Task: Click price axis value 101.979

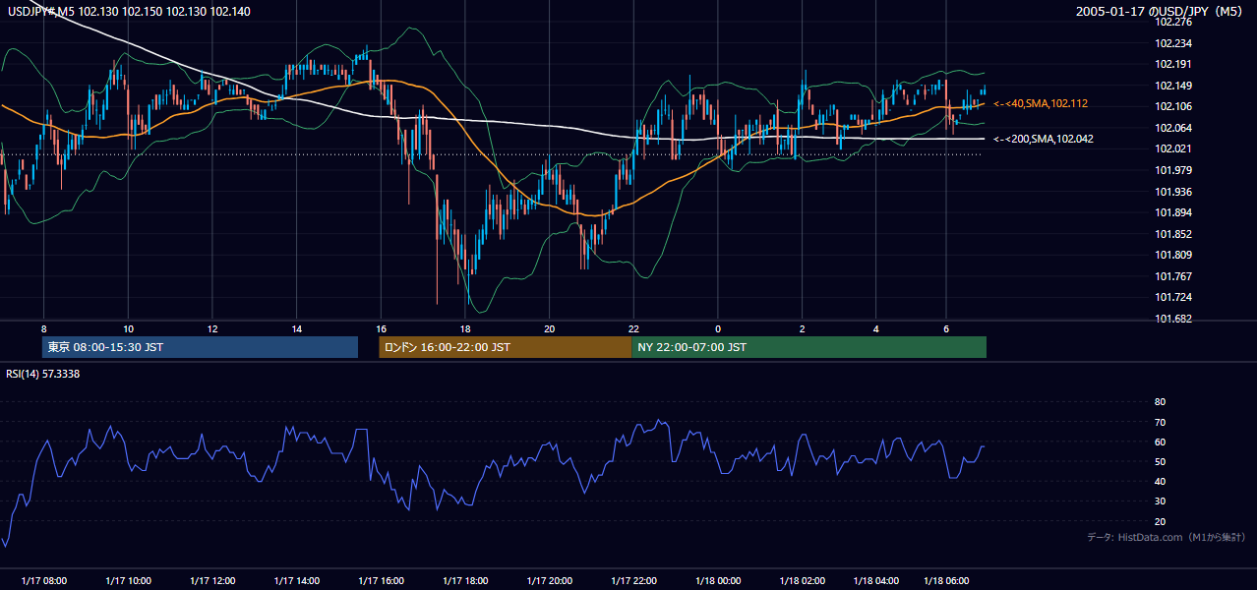Action: click(1173, 170)
